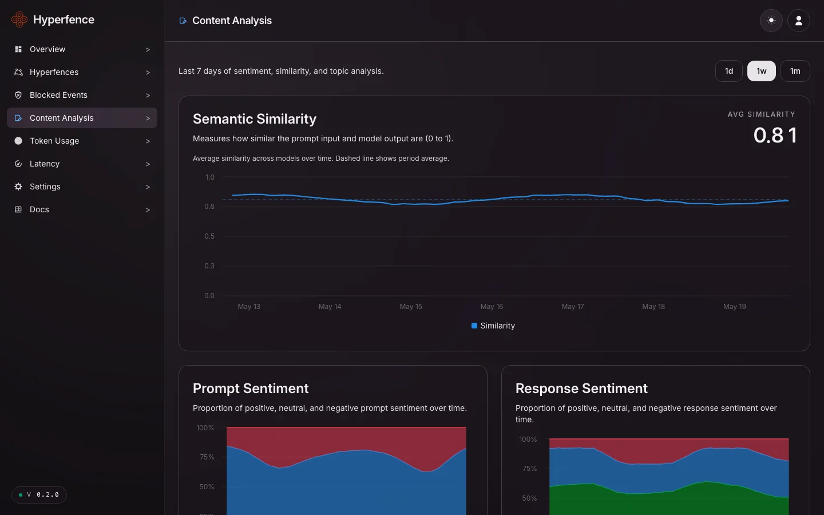Screen dimensions: 824x515
Task: Expand the Latency chevron
Action: pos(148,164)
